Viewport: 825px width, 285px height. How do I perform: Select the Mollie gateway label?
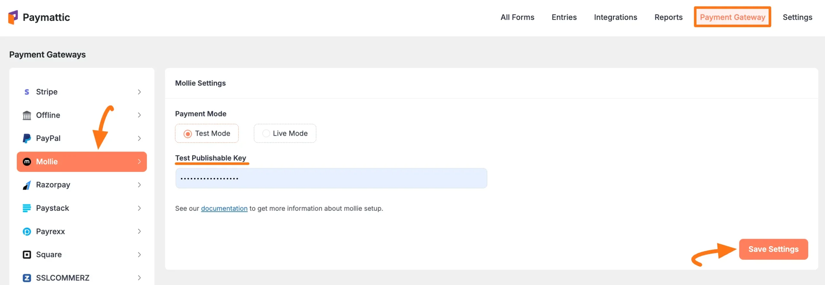pyautogui.click(x=47, y=161)
